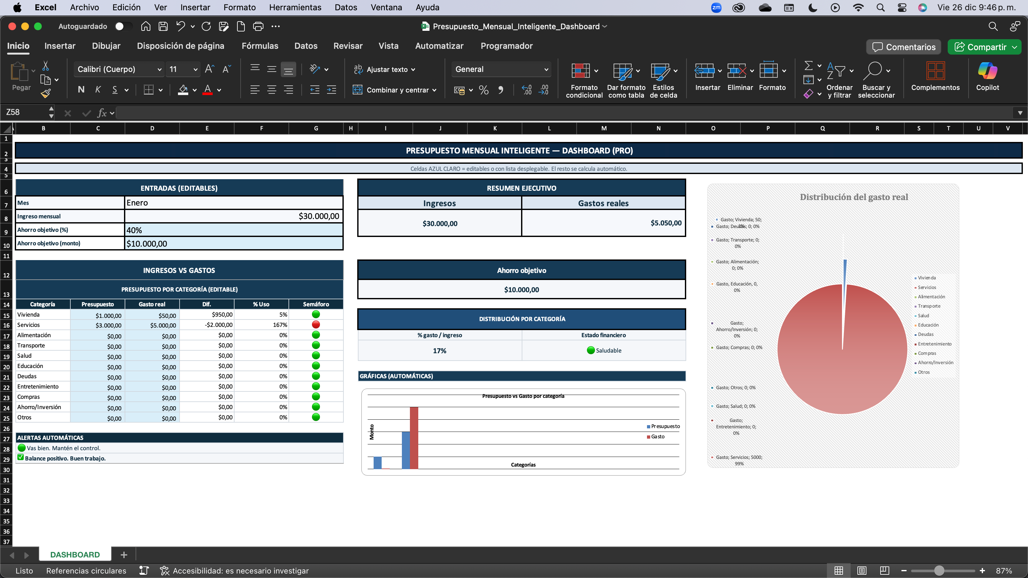
Task: Click the Conditional Formatting icon
Action: click(x=580, y=71)
